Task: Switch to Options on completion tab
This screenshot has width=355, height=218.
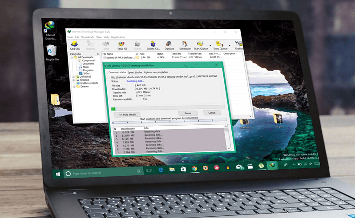Action: coord(156,72)
